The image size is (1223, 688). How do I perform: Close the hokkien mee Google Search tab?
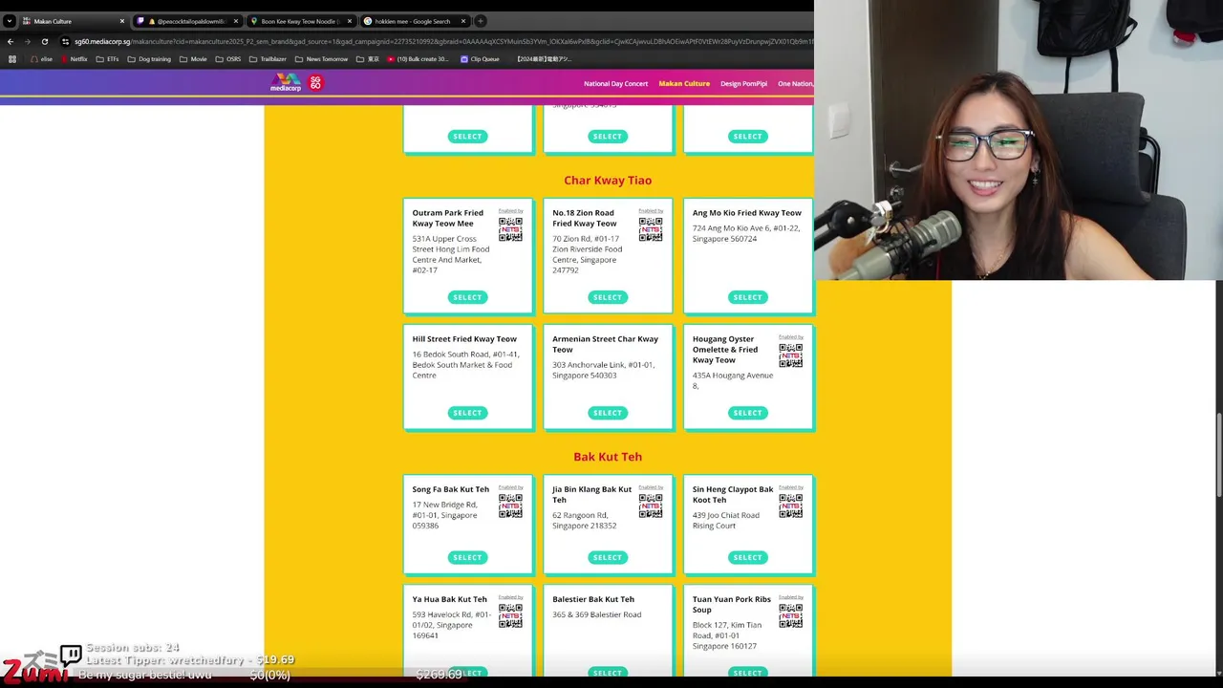463,21
